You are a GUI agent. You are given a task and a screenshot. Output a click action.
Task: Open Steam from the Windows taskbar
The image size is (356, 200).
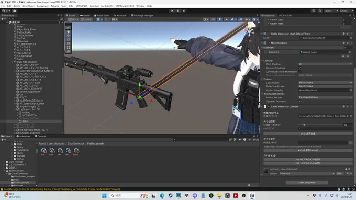[x=170, y=195]
